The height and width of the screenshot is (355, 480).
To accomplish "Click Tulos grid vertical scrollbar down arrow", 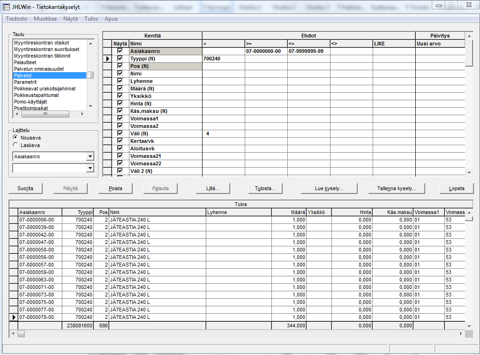I will [x=469, y=326].
